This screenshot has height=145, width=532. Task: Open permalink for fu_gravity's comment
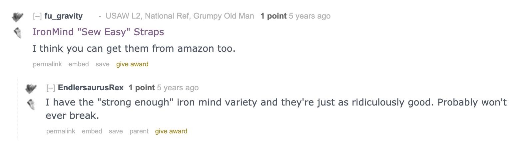click(47, 64)
